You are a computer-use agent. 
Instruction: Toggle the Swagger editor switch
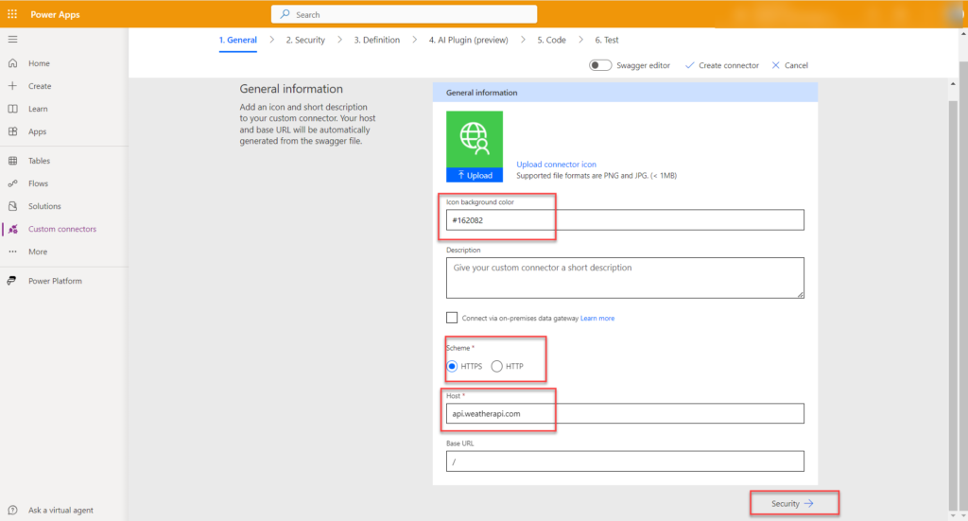click(600, 65)
